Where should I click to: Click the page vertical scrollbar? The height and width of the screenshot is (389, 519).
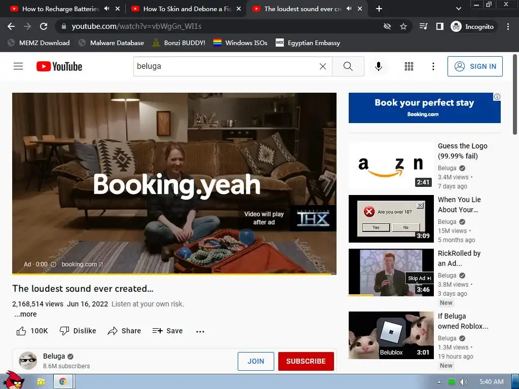515,95
